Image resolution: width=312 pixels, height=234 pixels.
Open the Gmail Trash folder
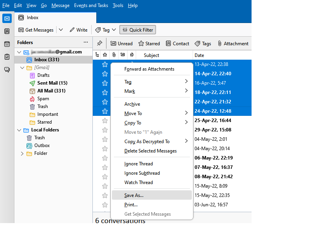click(x=43, y=106)
